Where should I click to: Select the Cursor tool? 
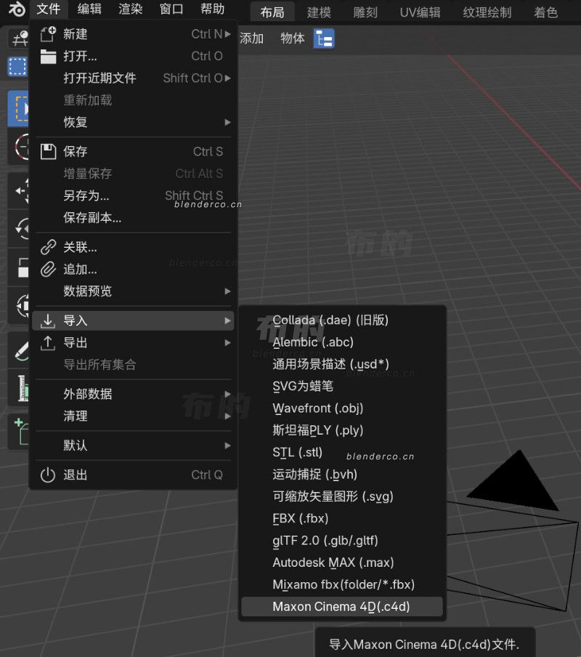coord(19,147)
